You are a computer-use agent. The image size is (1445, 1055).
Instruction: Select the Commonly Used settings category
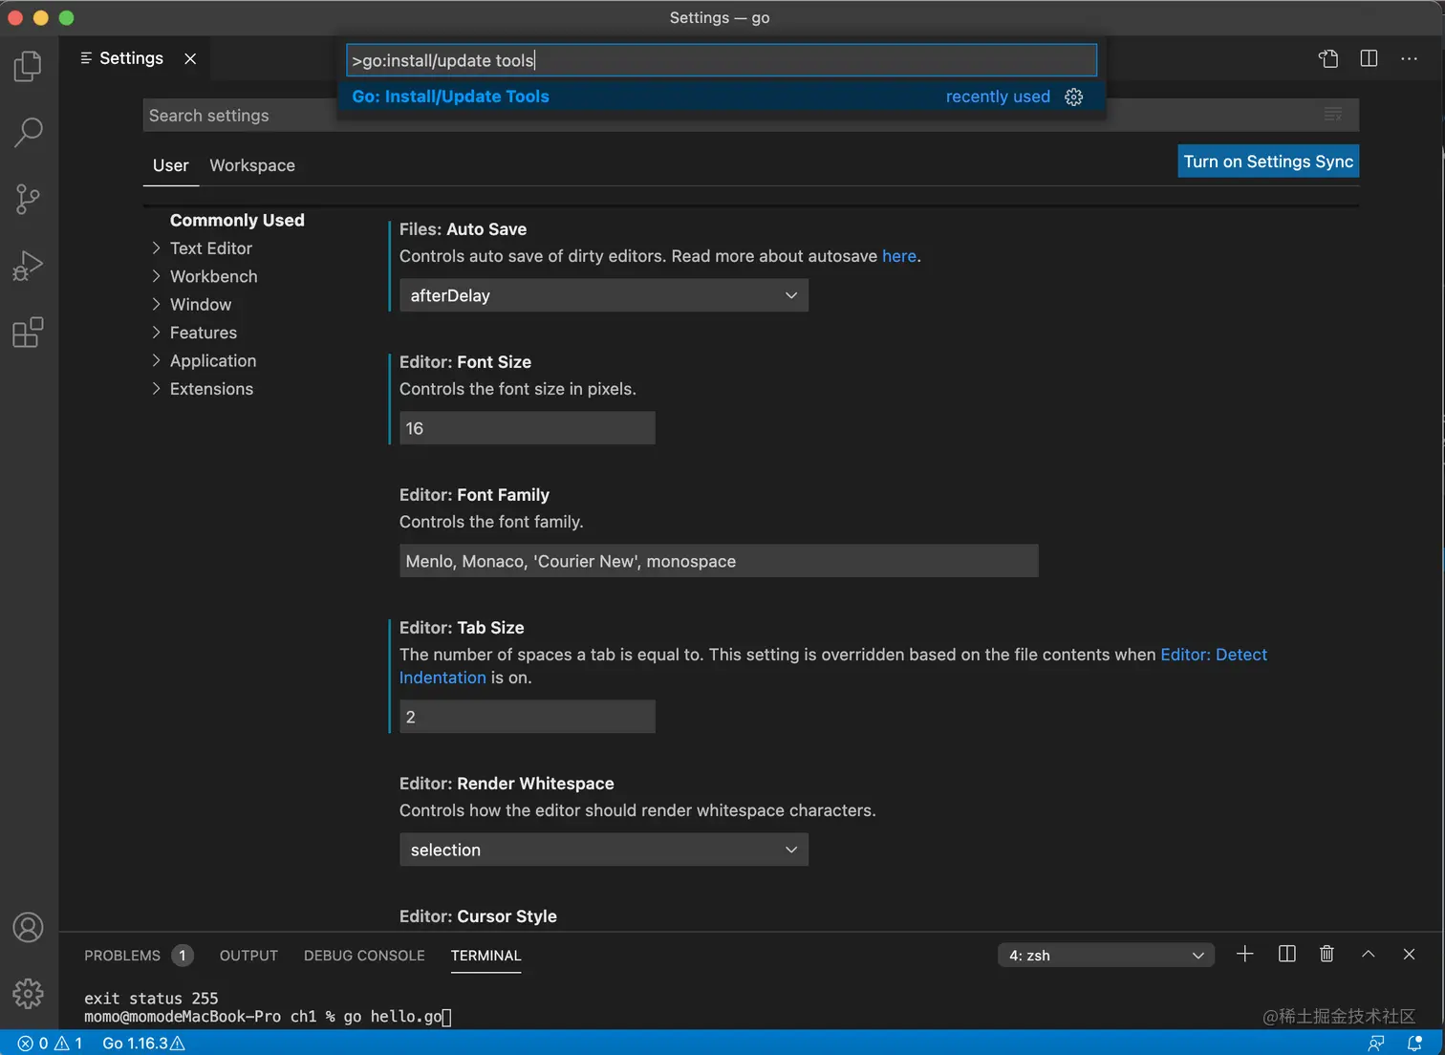(x=237, y=220)
